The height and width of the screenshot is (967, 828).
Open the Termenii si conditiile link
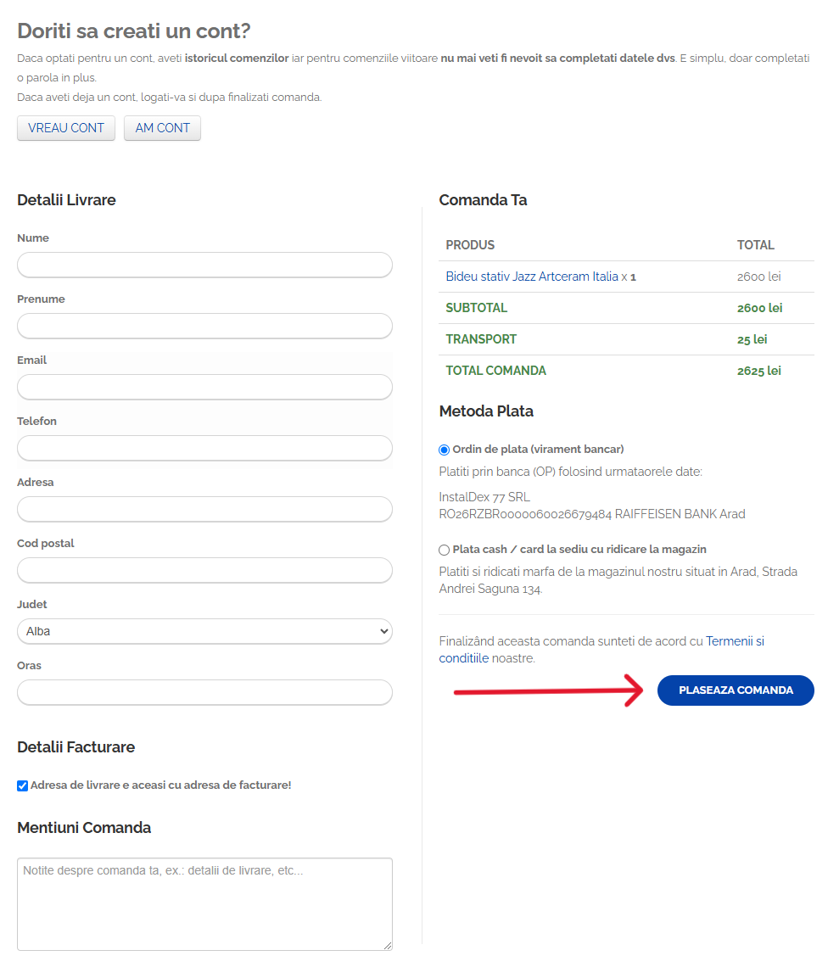pos(734,641)
